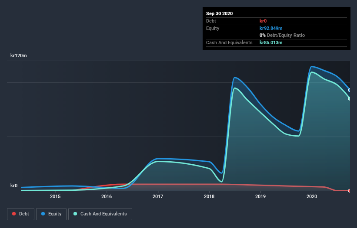Viewport: 357px width, 228px height.
Task: Click the red Debt legend dot
Action: click(14, 214)
